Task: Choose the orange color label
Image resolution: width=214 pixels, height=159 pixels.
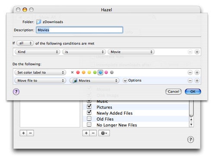Action: [x=84, y=72]
